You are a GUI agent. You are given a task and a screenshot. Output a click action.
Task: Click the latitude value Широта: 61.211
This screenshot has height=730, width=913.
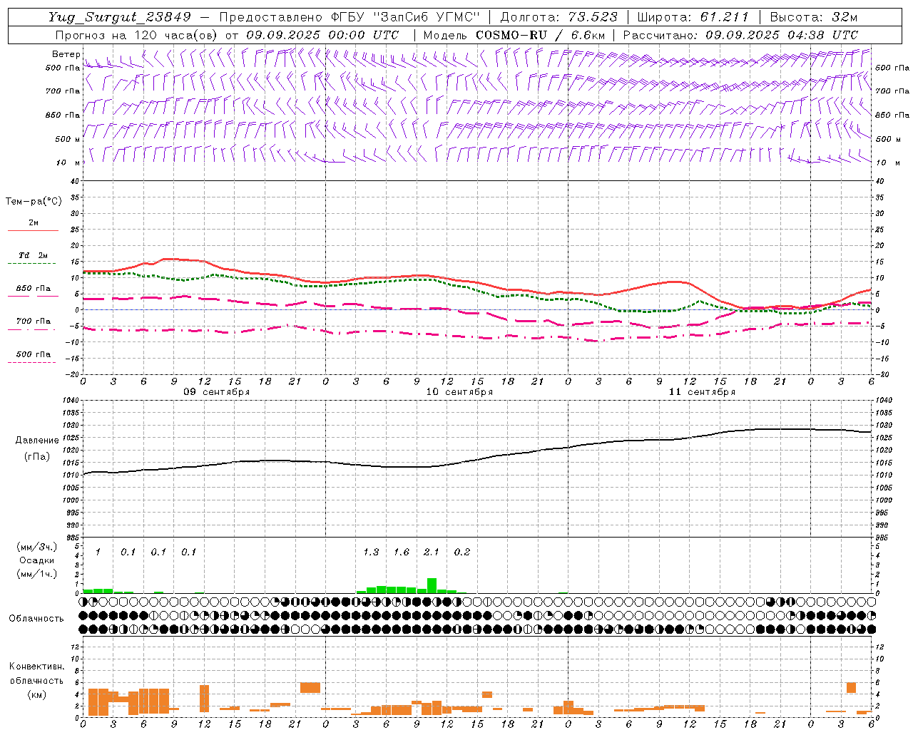[x=693, y=17]
